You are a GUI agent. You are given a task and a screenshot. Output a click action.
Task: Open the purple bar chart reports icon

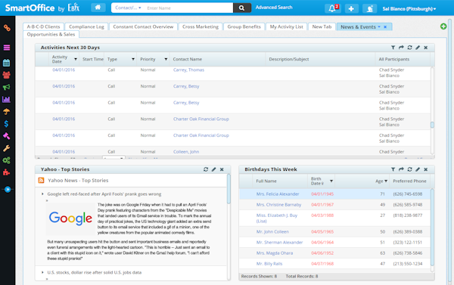click(x=6, y=99)
